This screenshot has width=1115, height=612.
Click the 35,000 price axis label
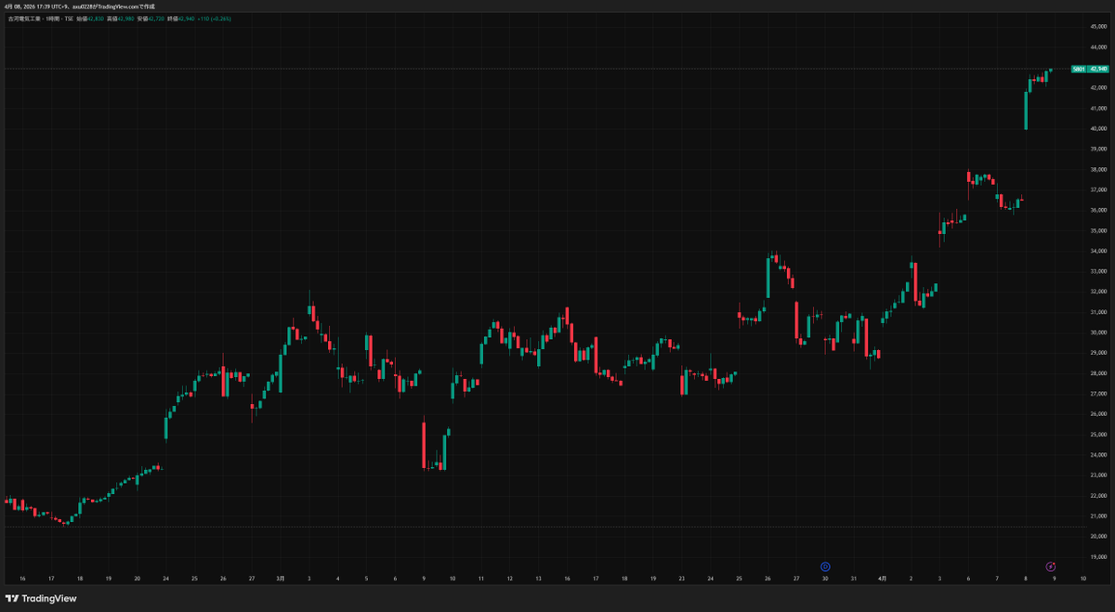[1098, 230]
